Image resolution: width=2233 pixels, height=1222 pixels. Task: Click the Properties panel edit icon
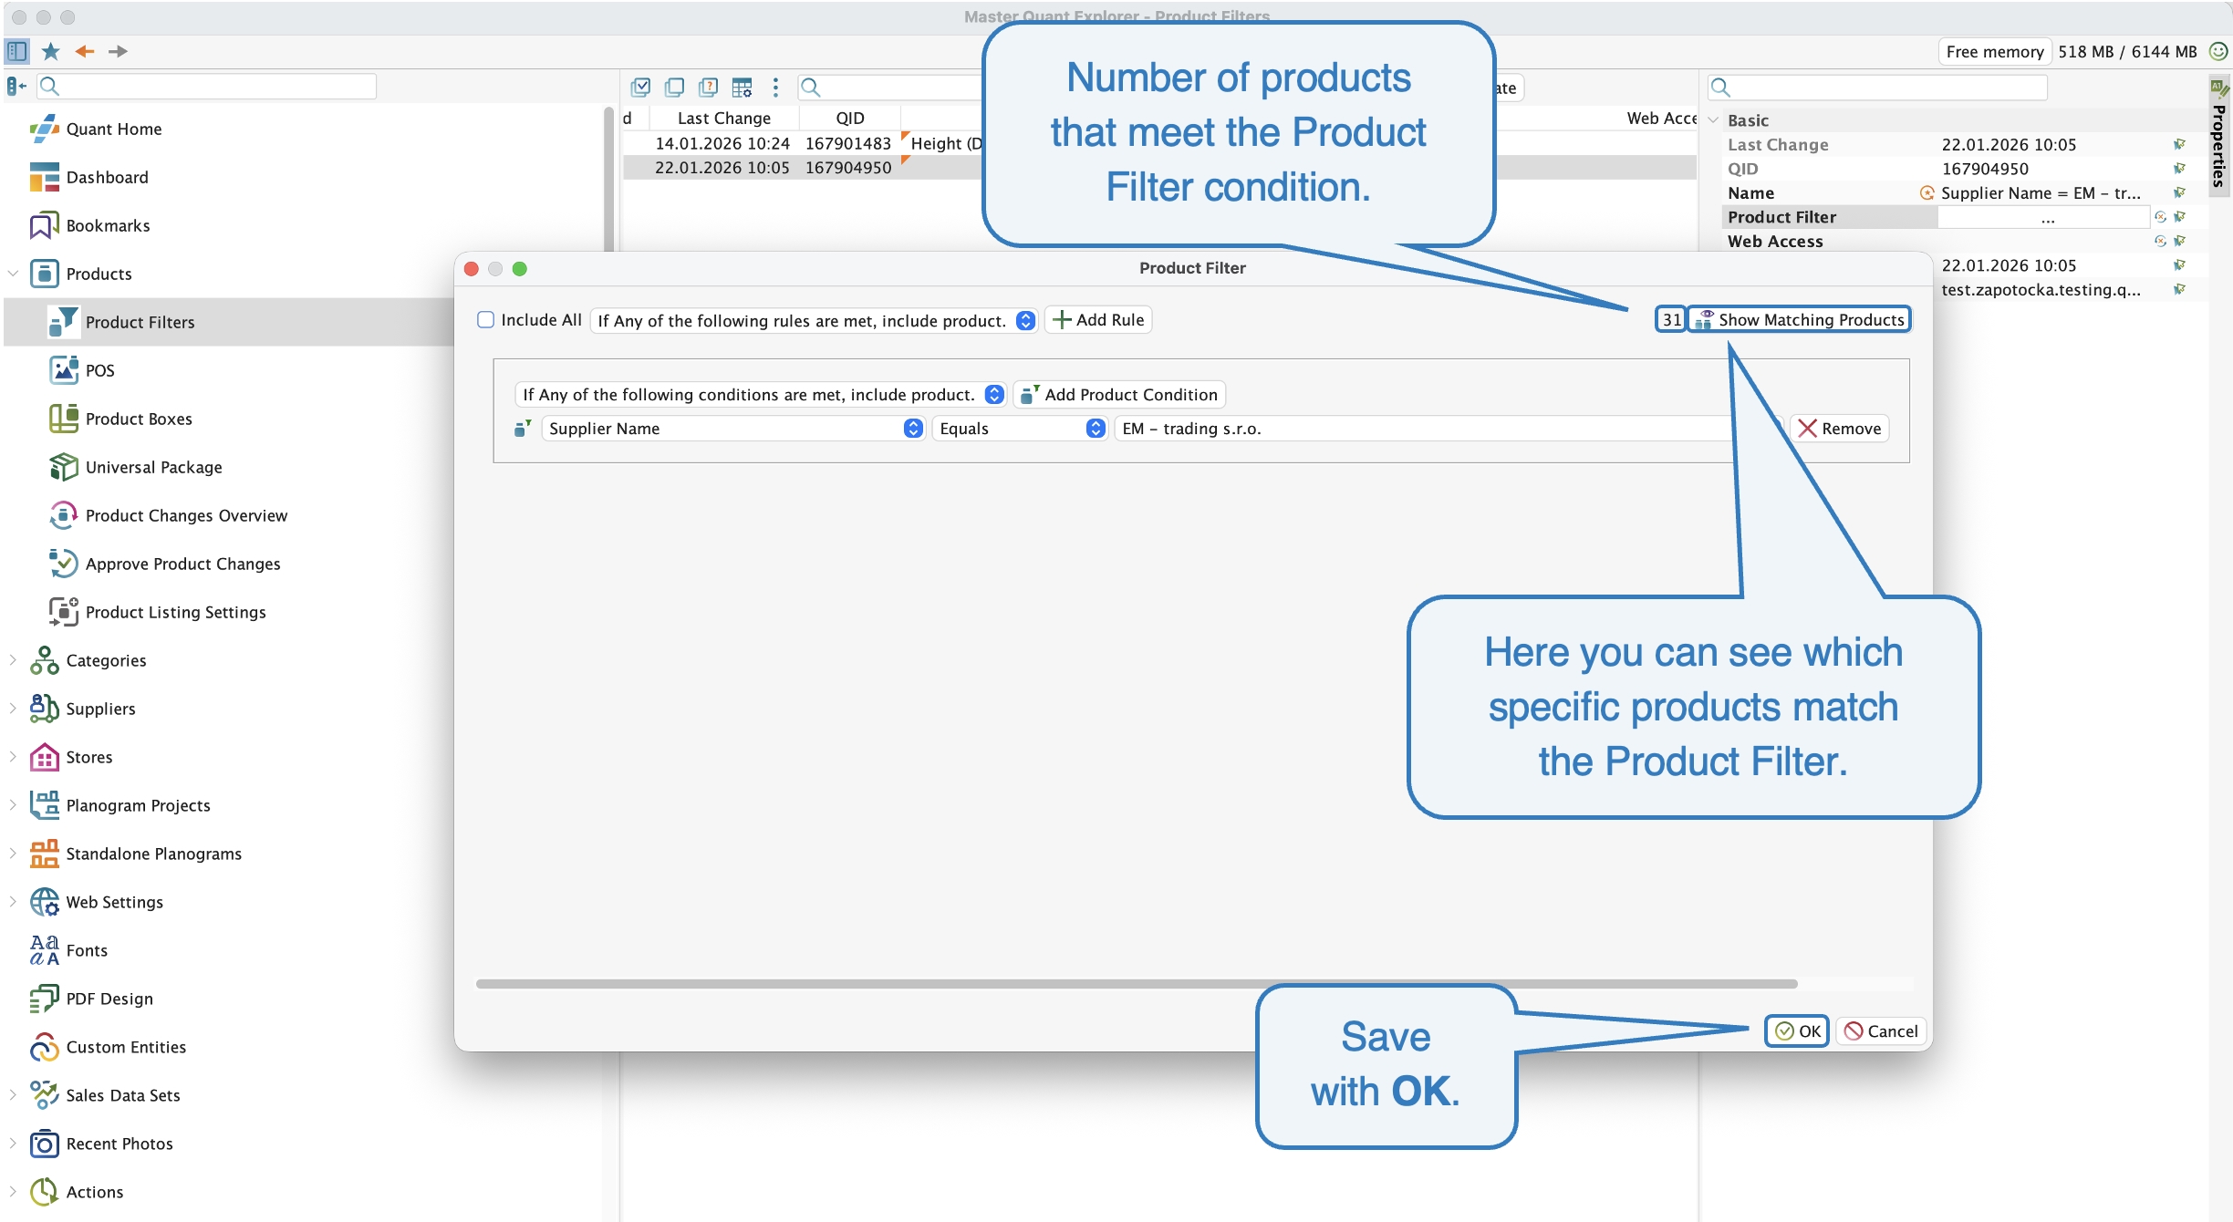click(x=2219, y=88)
